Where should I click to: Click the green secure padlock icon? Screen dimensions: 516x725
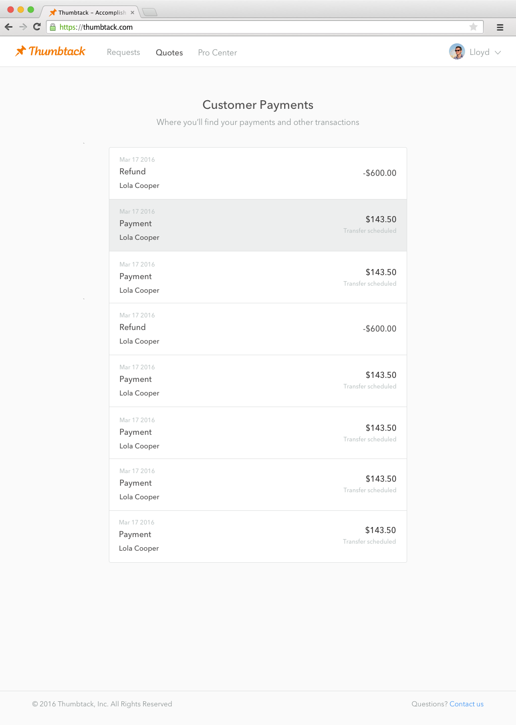[53, 27]
